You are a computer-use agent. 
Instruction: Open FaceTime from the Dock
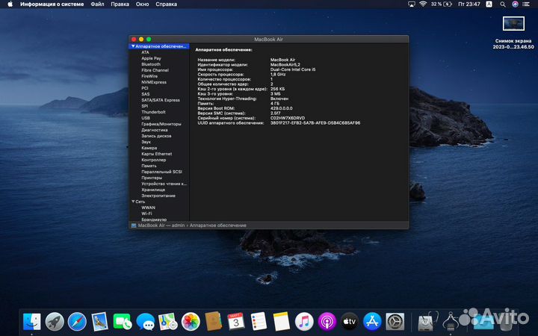(x=123, y=322)
